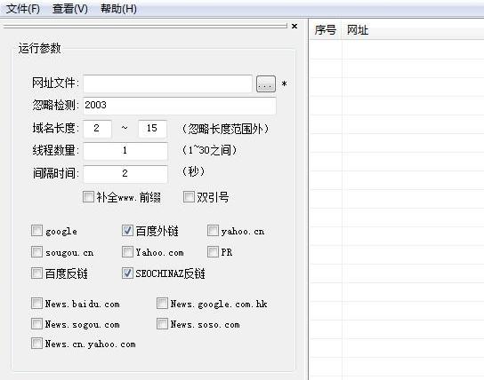Click the 忽略检测 field containing 2003
Image resolution: width=484 pixels, height=380 pixels.
coord(180,106)
